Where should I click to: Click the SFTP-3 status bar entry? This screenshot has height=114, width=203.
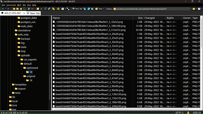pyautogui.click(x=179, y=113)
